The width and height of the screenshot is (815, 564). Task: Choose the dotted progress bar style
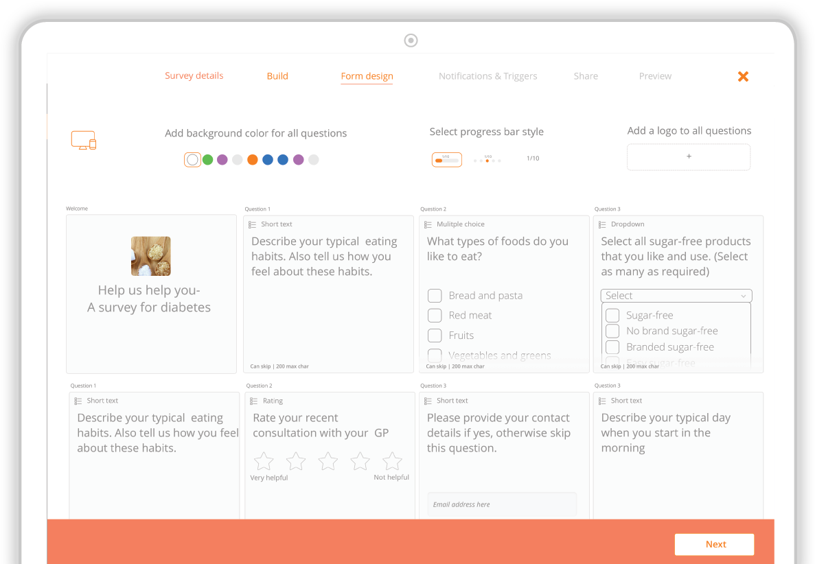click(x=487, y=159)
